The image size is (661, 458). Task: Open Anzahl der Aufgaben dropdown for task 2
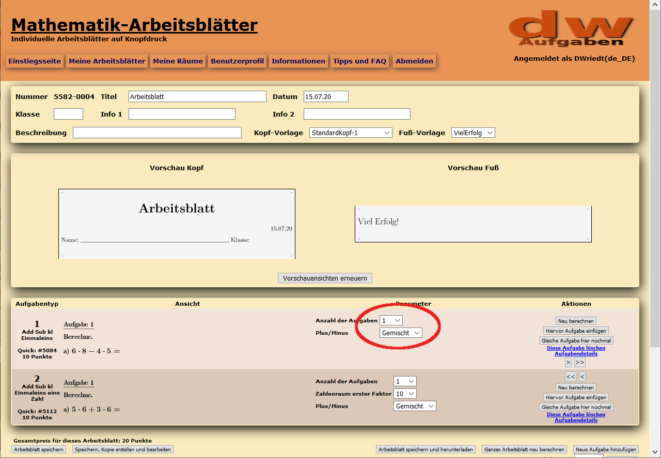click(405, 381)
